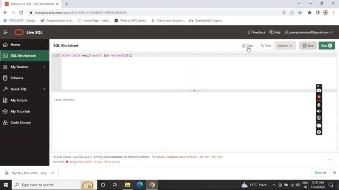
Task: Open Code Library in the sidebar
Action: 25,122
